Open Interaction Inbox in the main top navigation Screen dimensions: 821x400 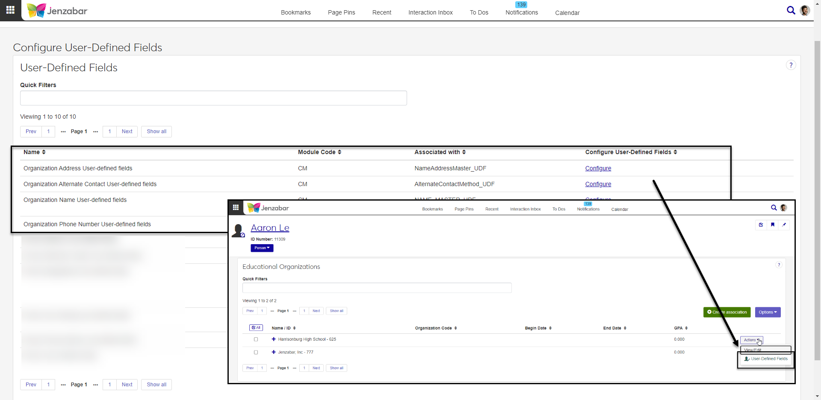[430, 12]
